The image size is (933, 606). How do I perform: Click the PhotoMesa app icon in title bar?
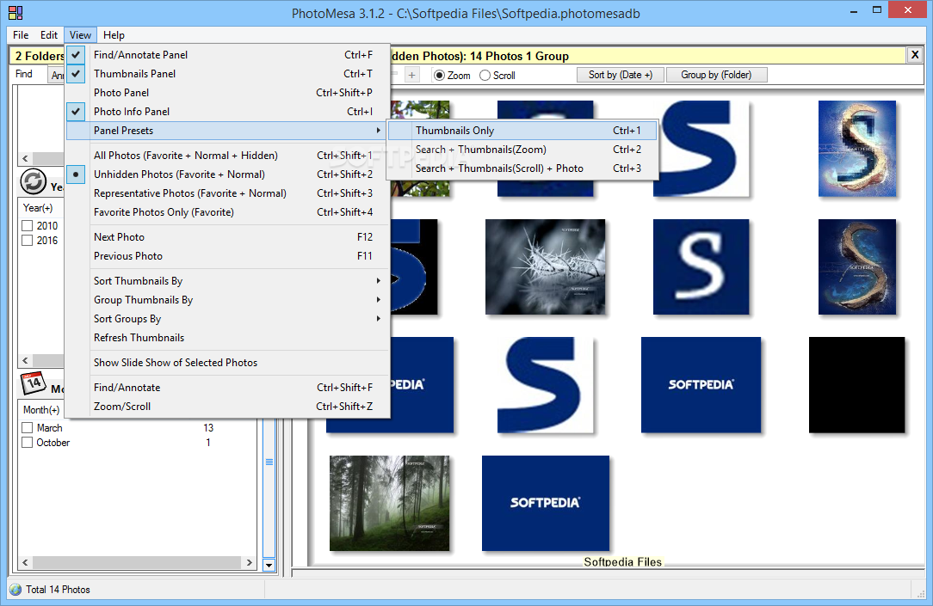(15, 13)
